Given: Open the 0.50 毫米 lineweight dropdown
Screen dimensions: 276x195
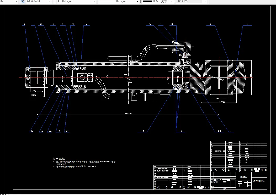Looking at the screenshot, I should pyautogui.click(x=158, y=1).
